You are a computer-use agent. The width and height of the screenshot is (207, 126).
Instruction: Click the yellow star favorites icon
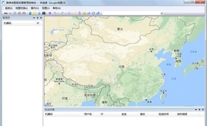(x=35, y=13)
